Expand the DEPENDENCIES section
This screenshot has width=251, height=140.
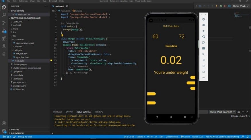click(x=17, y=133)
